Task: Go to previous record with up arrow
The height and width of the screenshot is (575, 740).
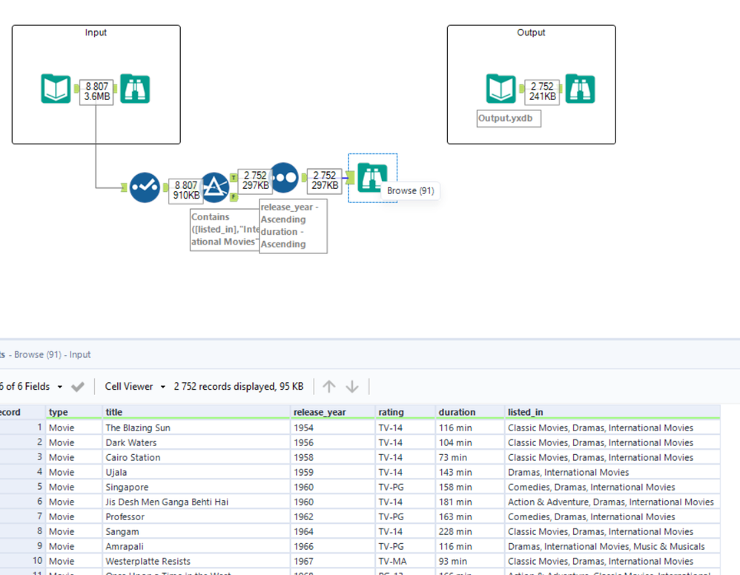Action: coord(329,387)
